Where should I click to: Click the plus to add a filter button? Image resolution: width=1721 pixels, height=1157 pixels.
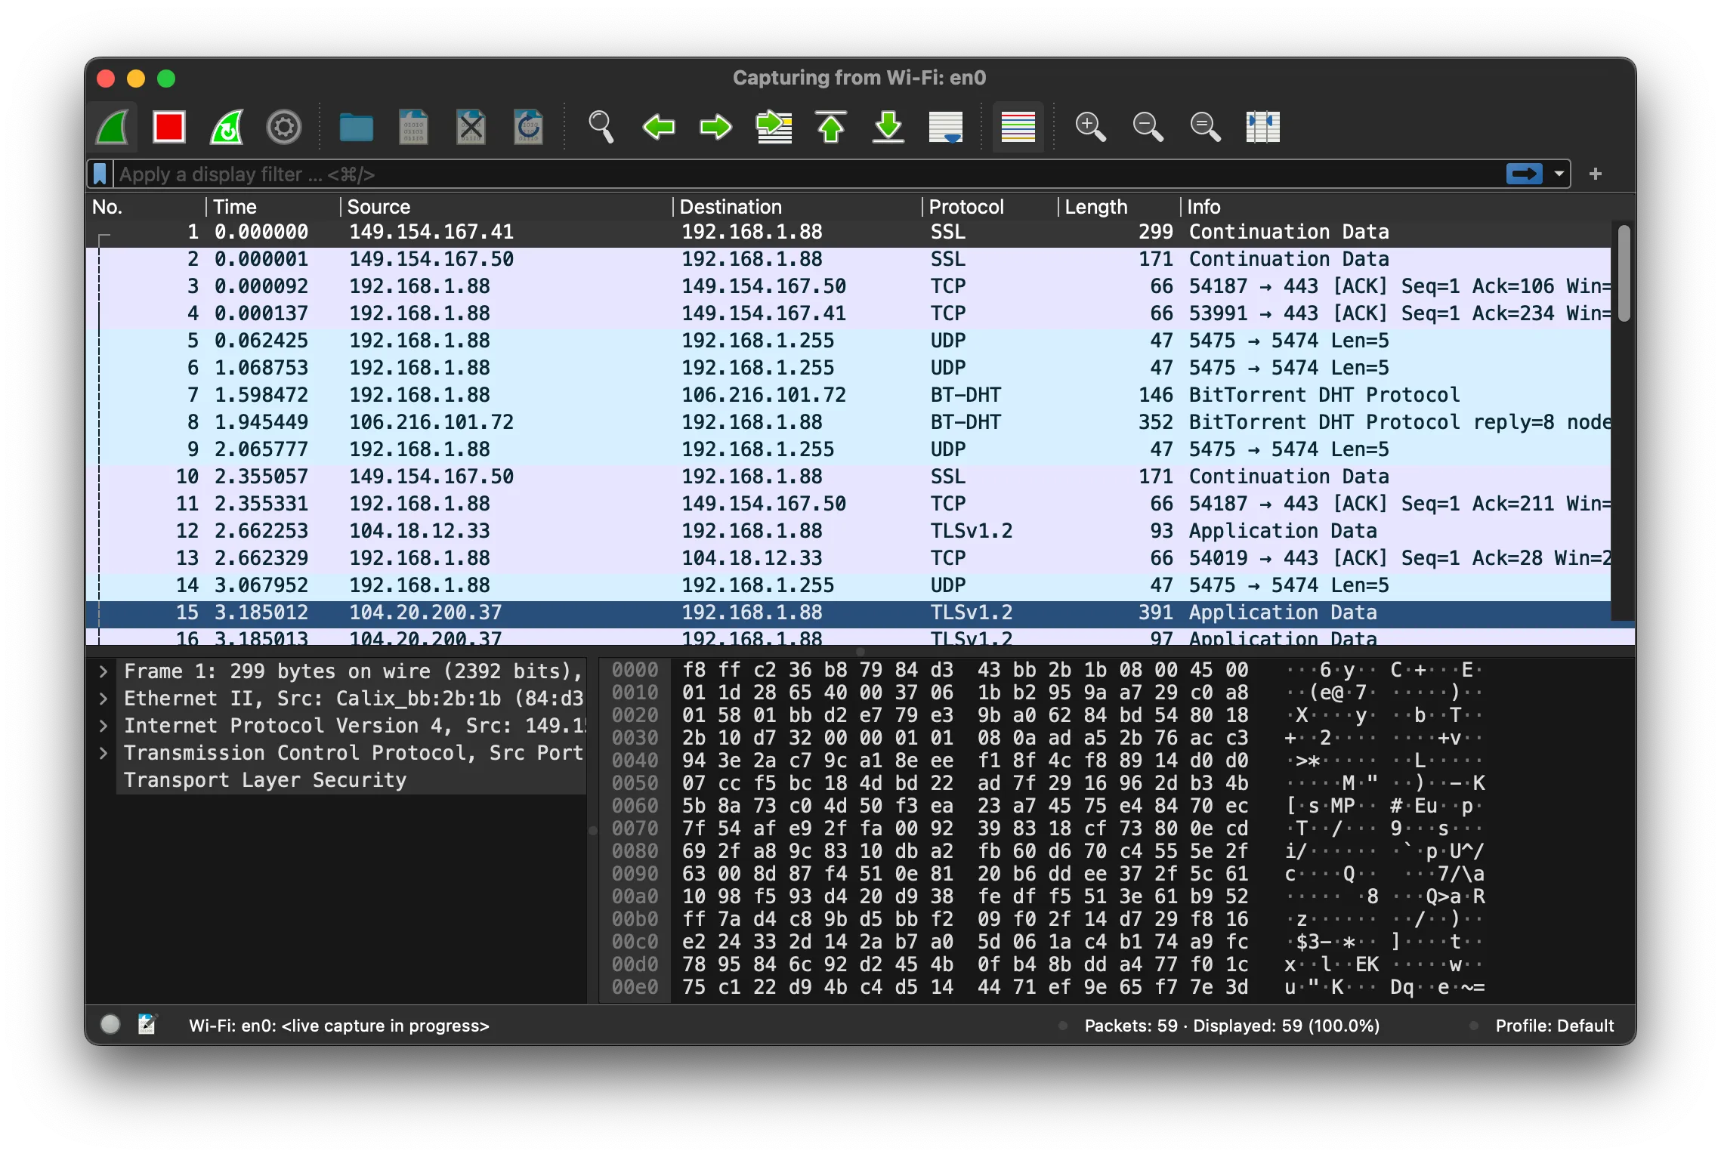(x=1596, y=174)
